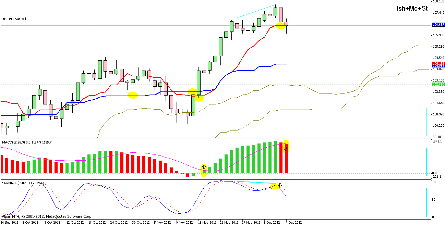Click the yellow ellipse marker near 30 Oct
This screenshot has height=225, width=445.
coord(133,95)
